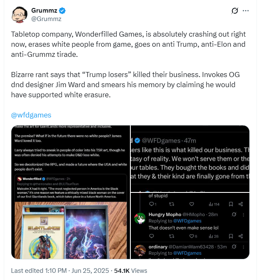Click the retweet icon on Hungry Mopho's reply
The height and width of the screenshot is (280, 262).
171,236
